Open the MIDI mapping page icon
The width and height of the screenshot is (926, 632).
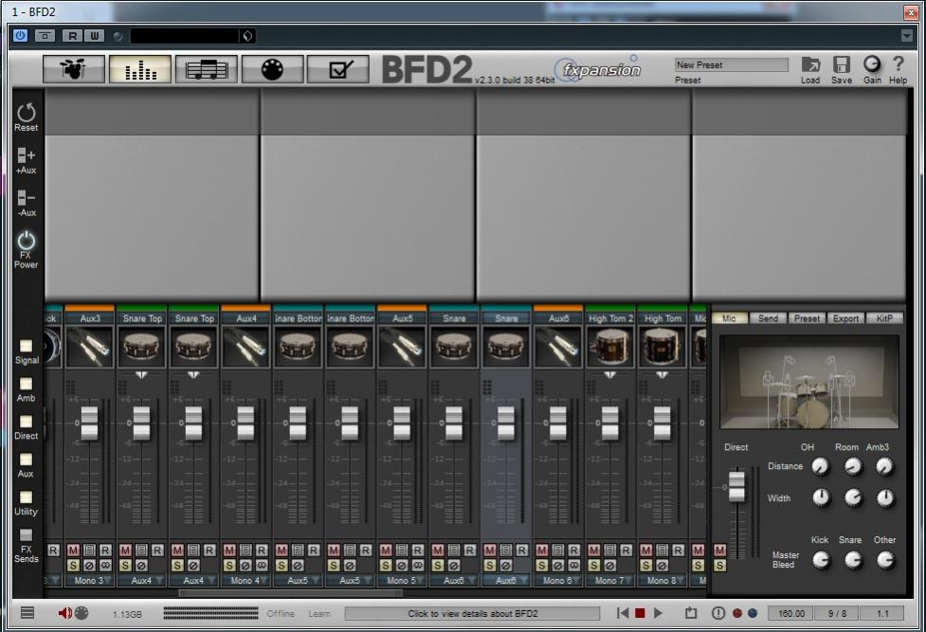pos(271,69)
